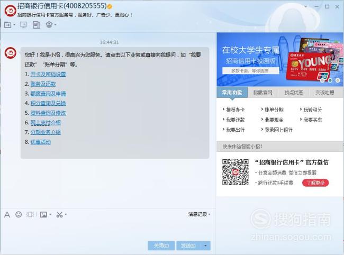344x255 pixels.
Task: Switch to the 找点优惠 tab
Action: (x=294, y=92)
